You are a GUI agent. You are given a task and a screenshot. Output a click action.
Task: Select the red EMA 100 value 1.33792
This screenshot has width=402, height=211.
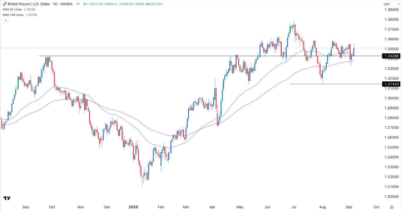pos(31,15)
